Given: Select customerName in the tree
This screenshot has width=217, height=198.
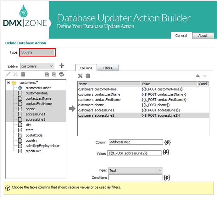Looking at the screenshot, I should [37, 93].
